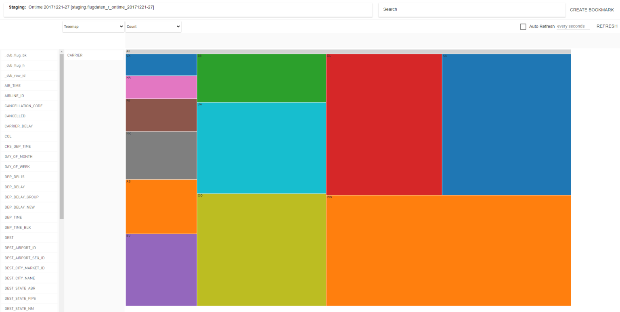
Task: Open the Count aggregation dropdown
Action: [x=153, y=26]
